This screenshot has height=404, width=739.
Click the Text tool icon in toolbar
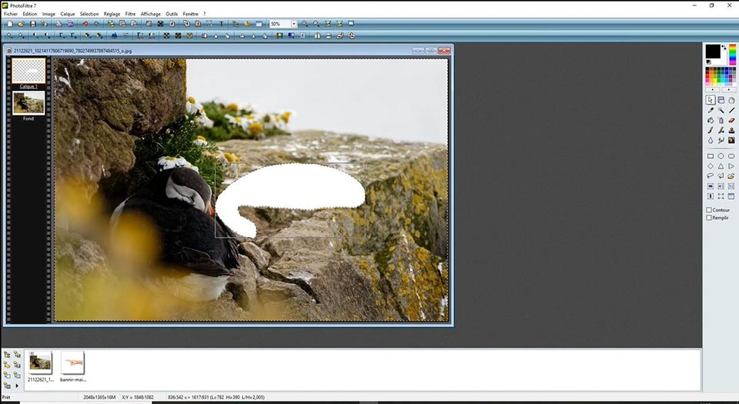222,24
